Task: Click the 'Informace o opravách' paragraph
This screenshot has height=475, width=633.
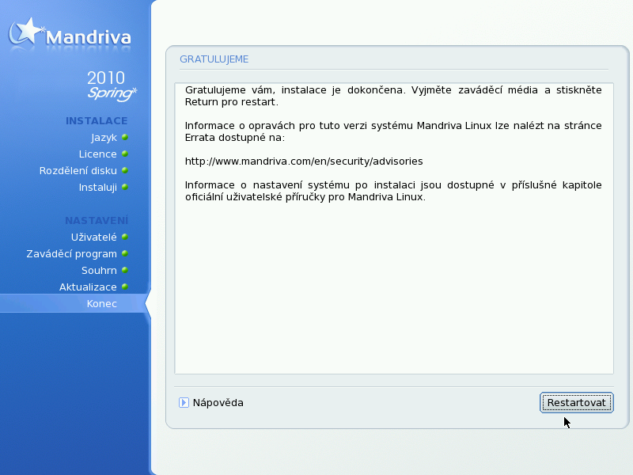Action: 393,131
